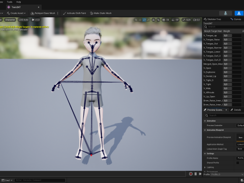Open the Linked Anim Graph Tag field
The height and width of the screenshot is (183, 244).
pos(240,149)
